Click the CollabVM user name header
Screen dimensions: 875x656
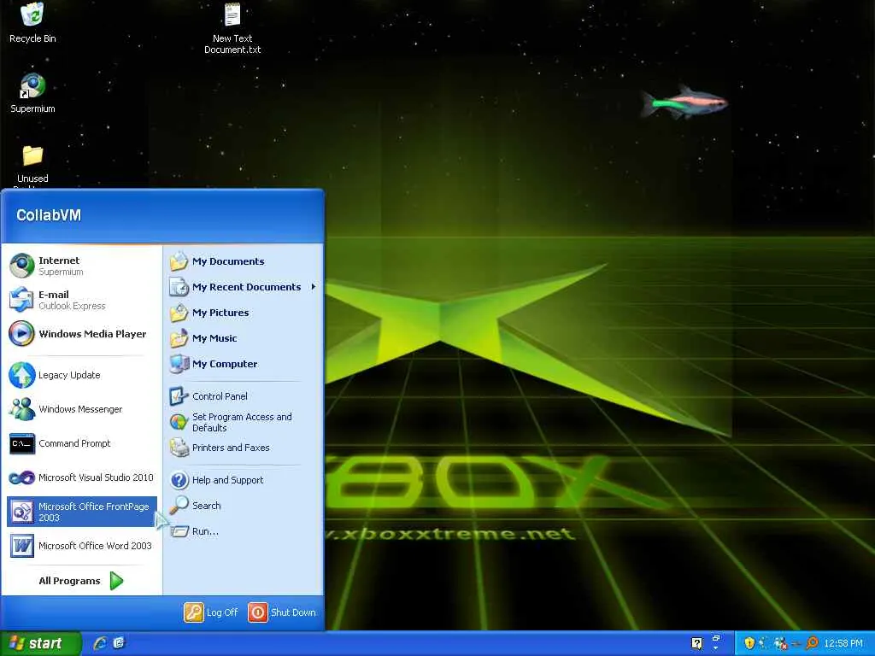click(49, 215)
